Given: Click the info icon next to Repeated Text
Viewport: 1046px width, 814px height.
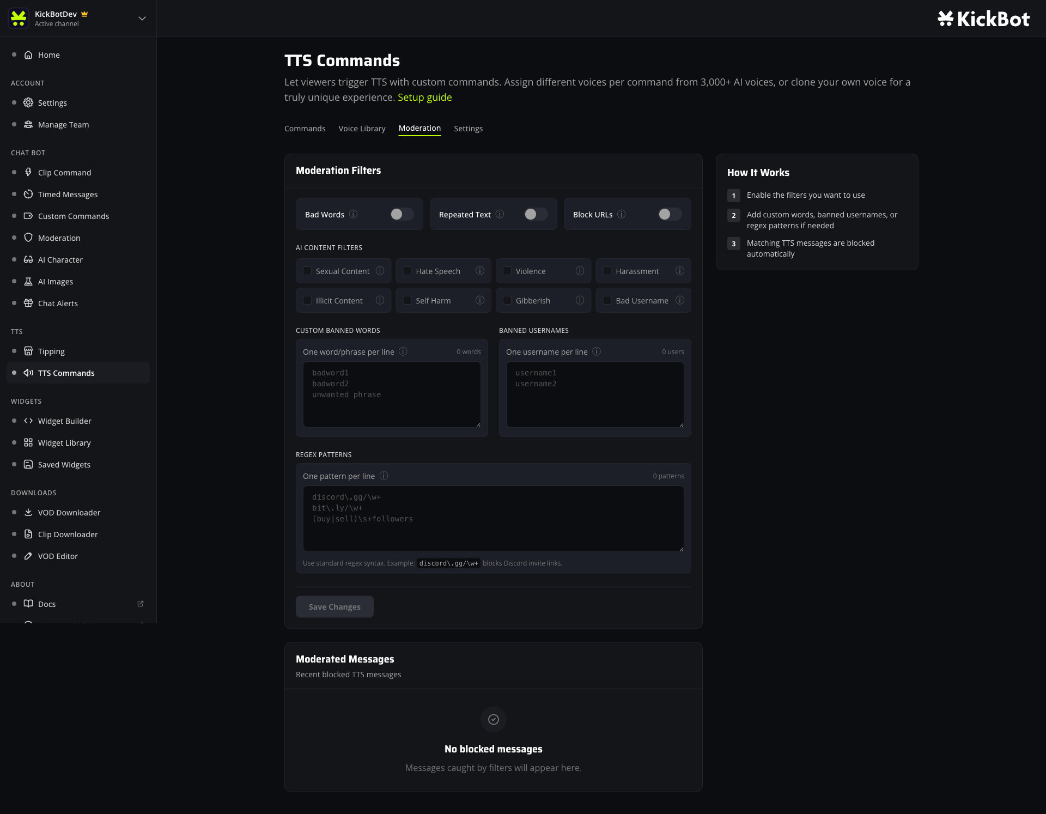Looking at the screenshot, I should 500,214.
